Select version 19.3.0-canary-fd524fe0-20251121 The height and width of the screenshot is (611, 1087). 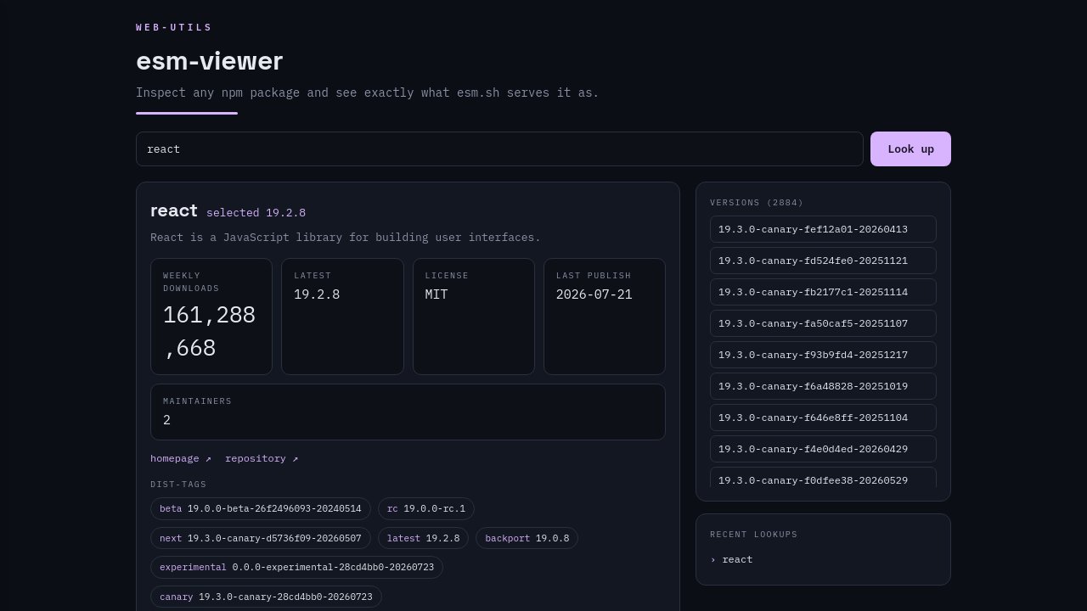click(823, 261)
